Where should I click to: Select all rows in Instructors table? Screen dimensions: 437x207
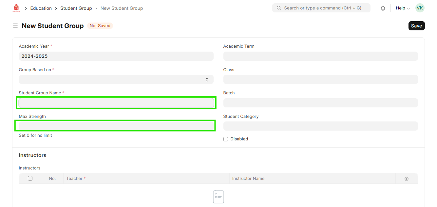click(30, 178)
